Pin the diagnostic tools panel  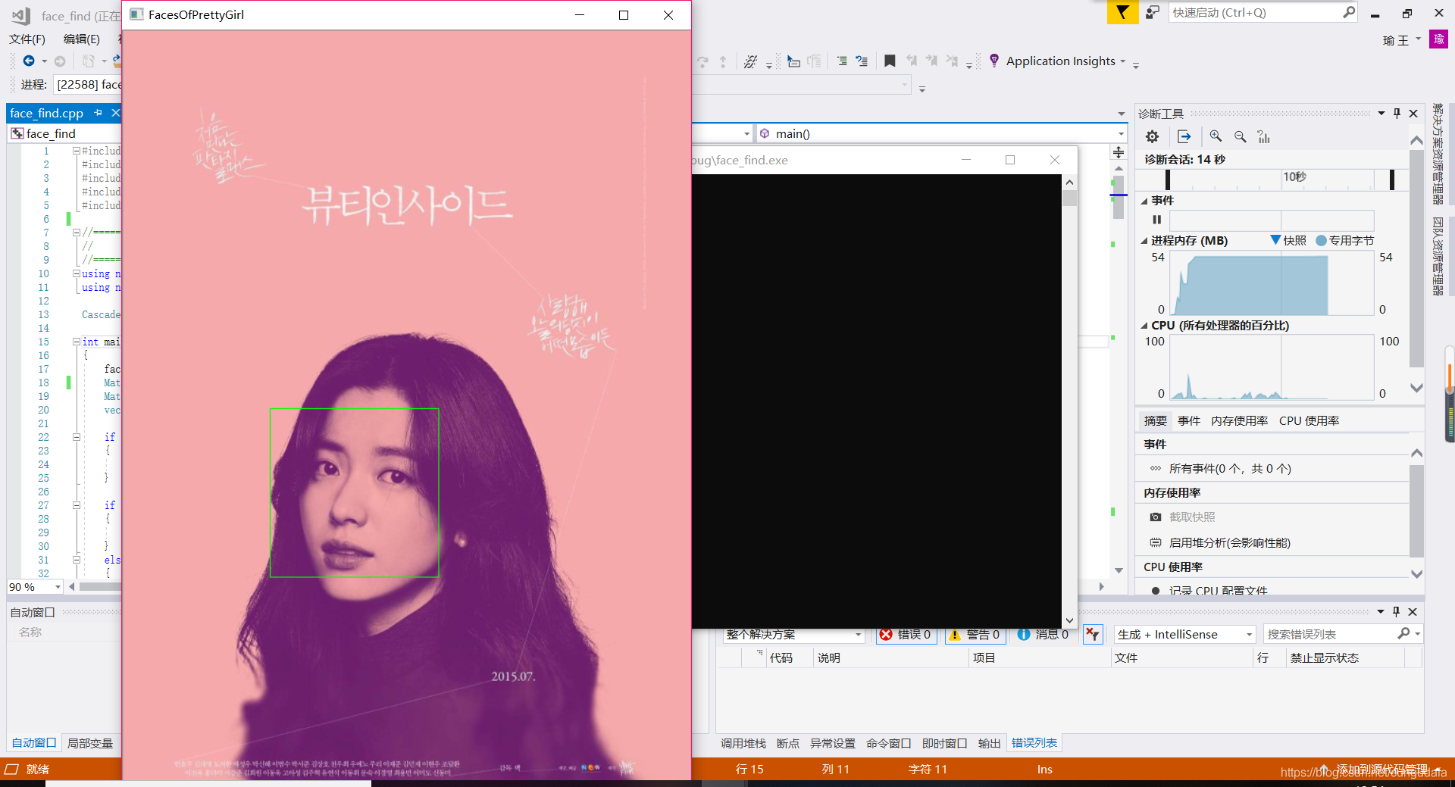point(1397,113)
